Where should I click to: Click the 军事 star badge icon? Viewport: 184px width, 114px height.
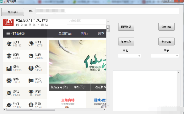coord(9,81)
